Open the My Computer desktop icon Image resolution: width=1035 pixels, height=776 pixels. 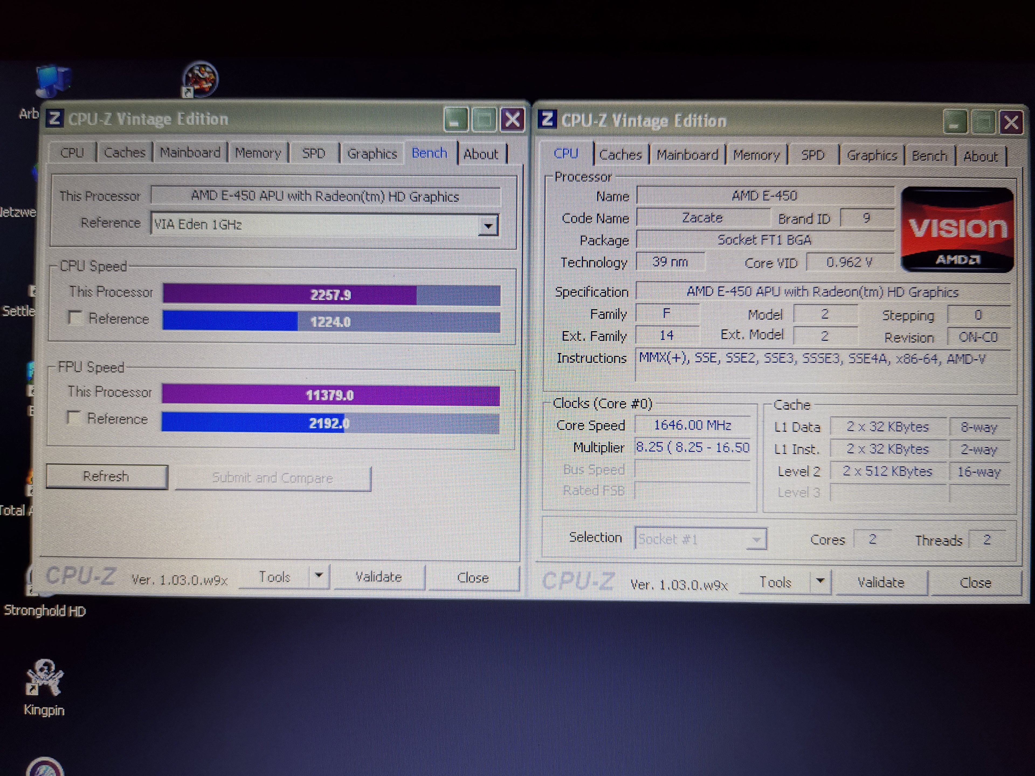53,81
